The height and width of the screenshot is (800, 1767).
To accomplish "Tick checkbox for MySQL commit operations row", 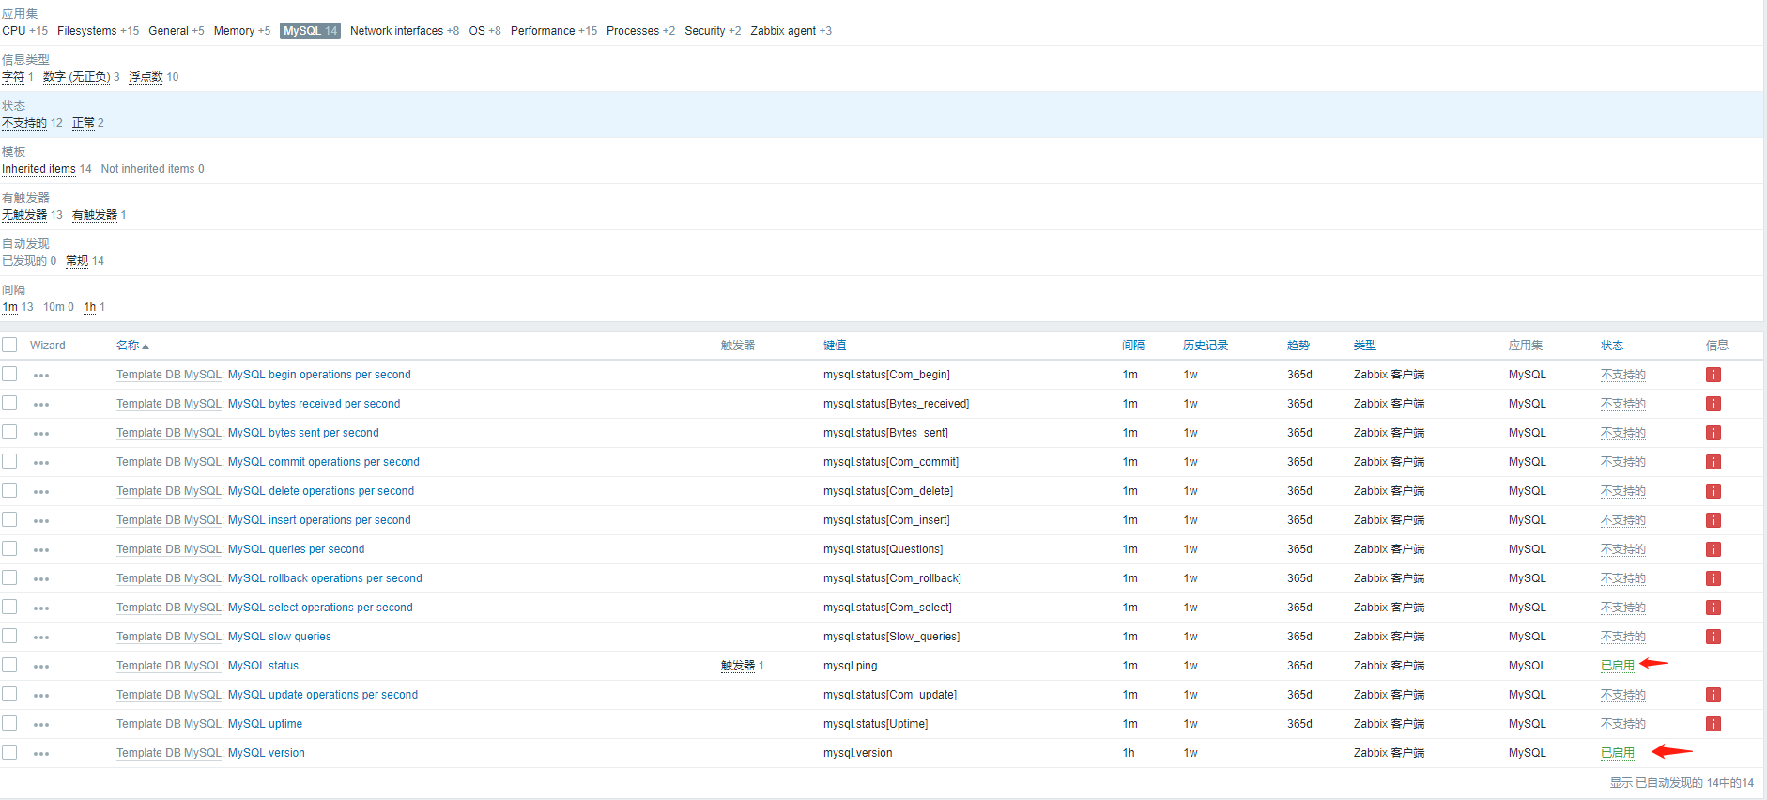I will point(9,461).
